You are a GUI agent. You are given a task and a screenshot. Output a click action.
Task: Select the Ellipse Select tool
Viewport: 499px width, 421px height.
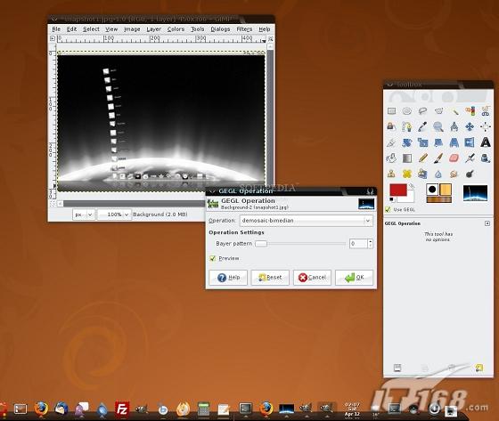pos(407,111)
